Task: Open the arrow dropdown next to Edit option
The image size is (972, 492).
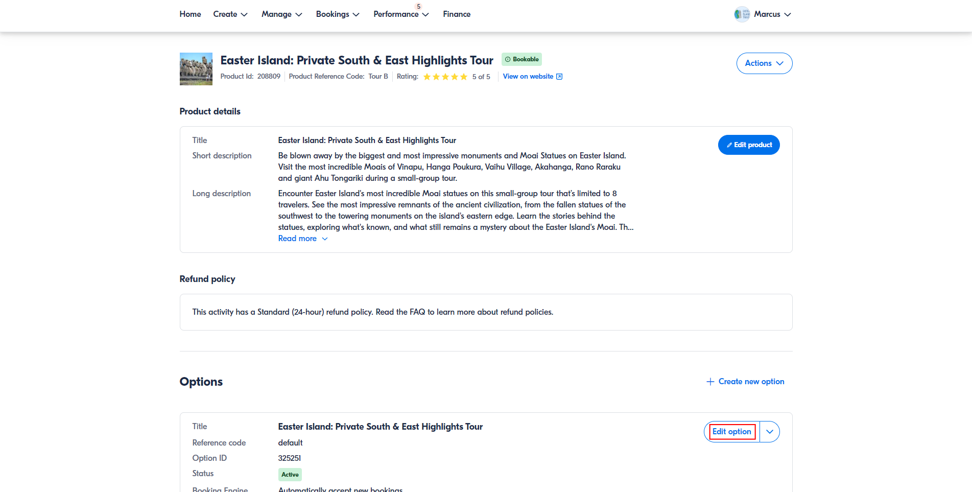Action: point(769,432)
